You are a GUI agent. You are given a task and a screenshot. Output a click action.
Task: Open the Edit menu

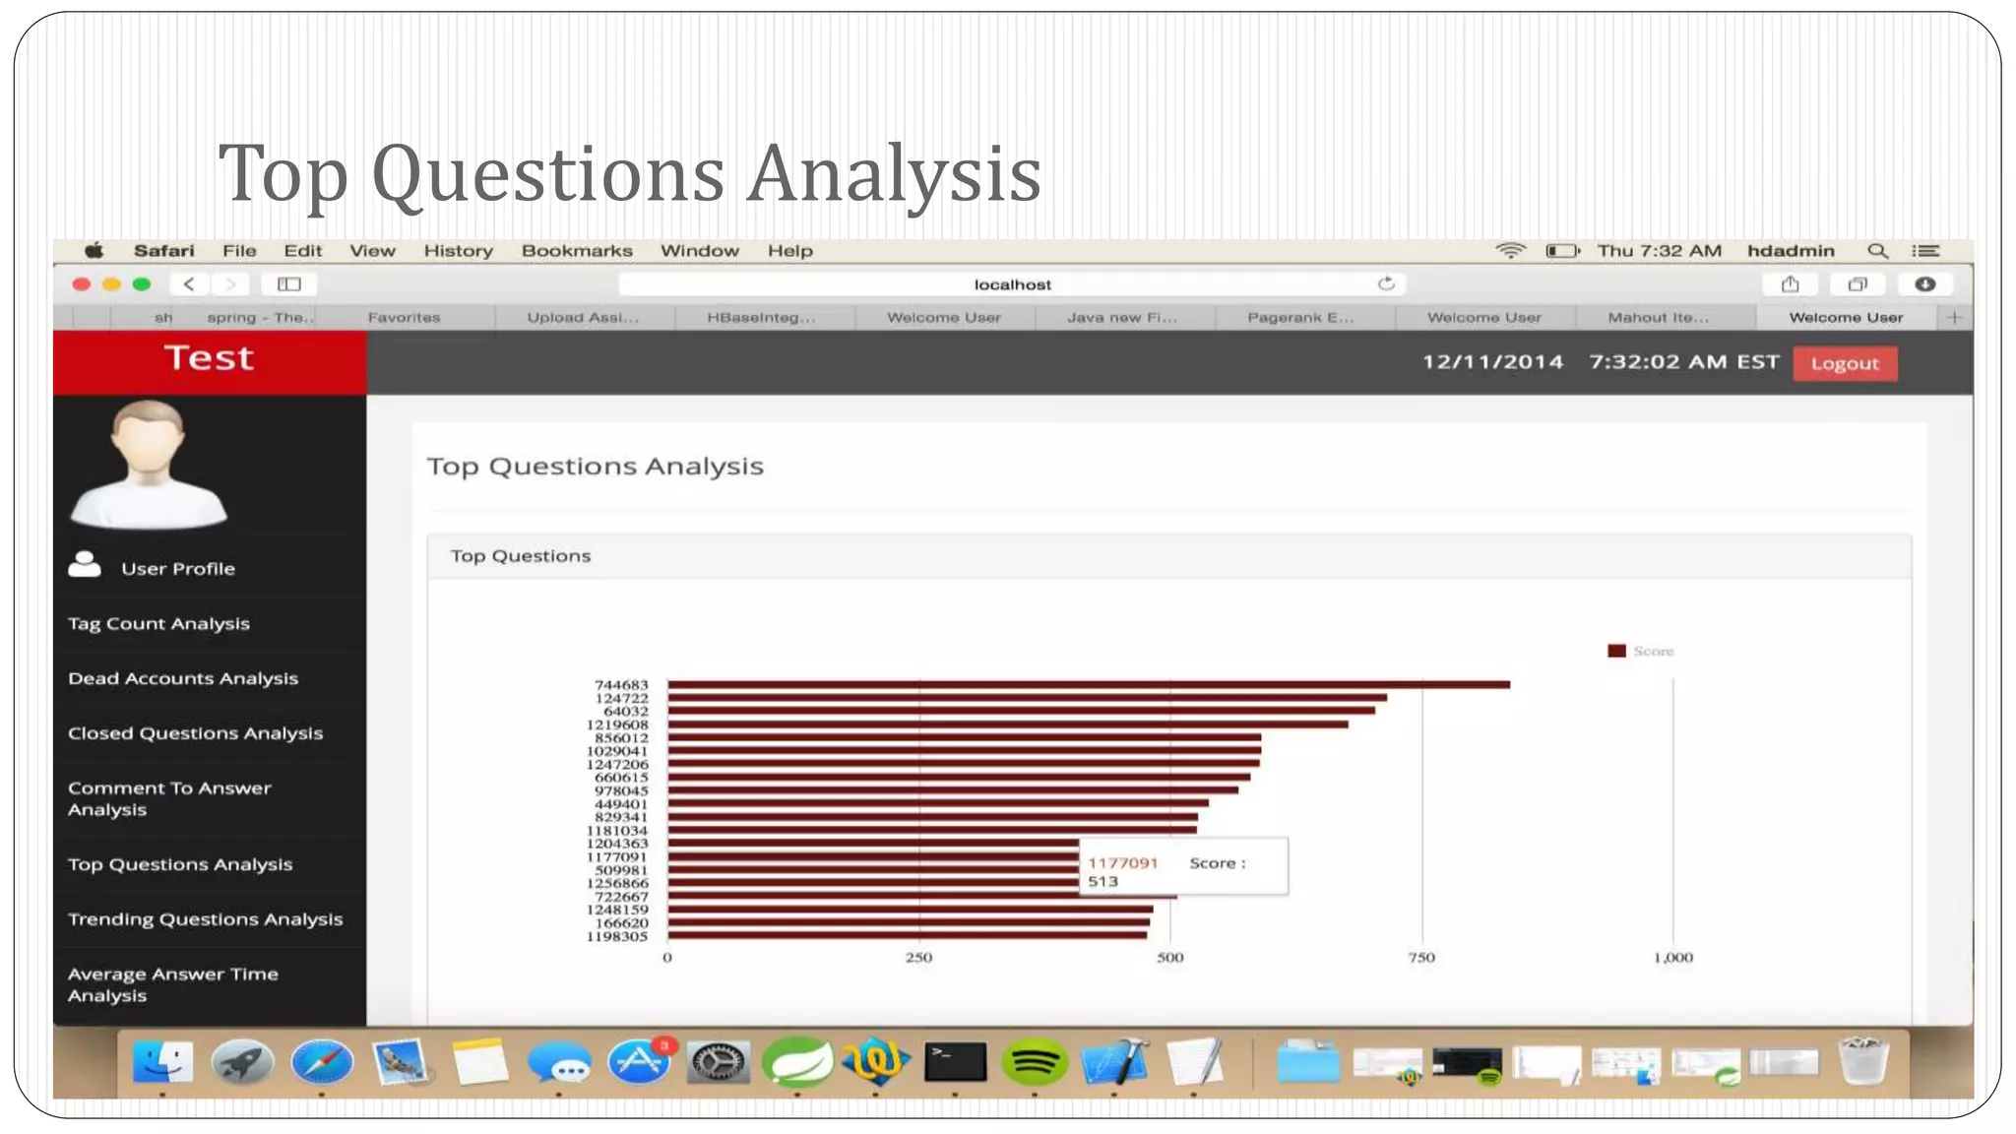coord(302,251)
